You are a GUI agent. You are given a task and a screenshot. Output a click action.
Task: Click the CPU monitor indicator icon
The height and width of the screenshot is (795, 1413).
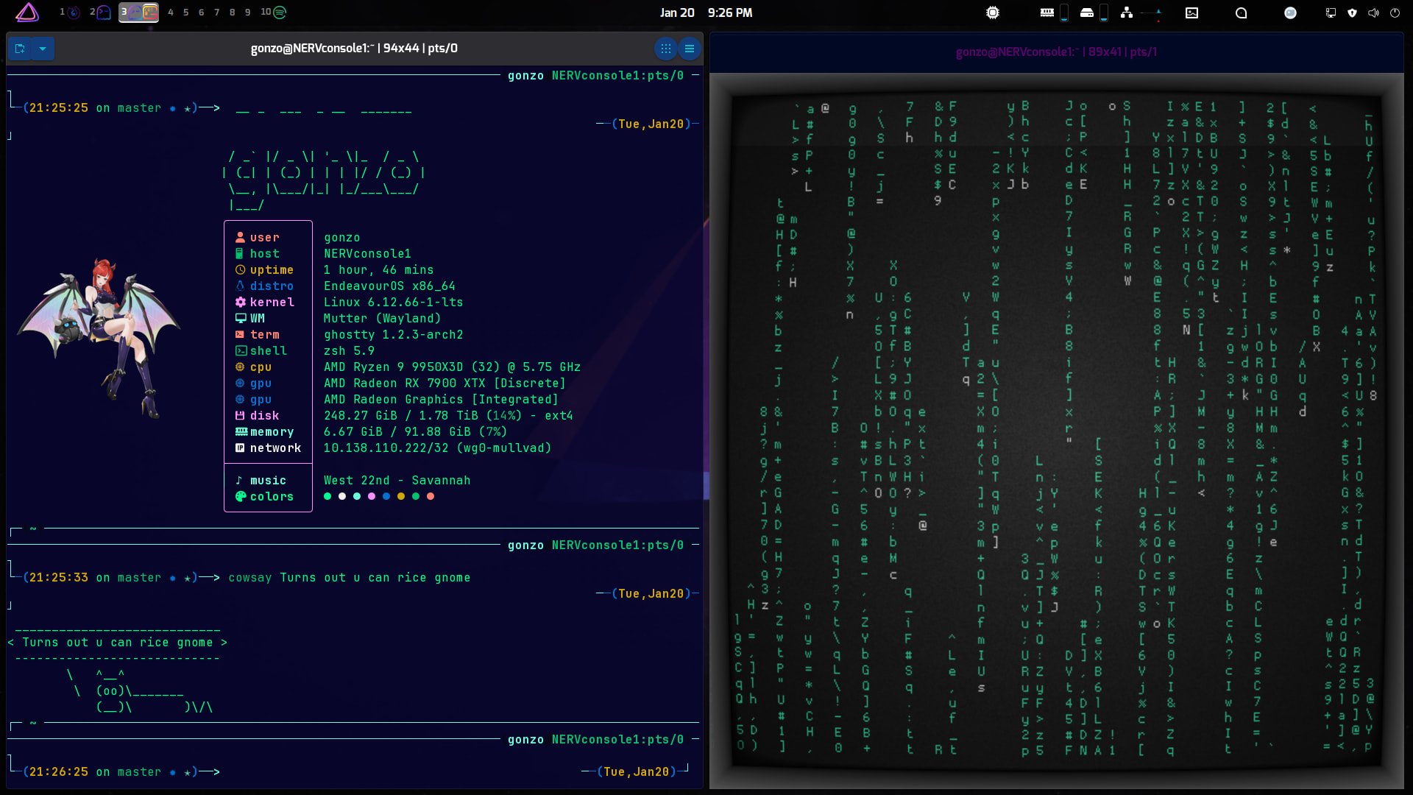tap(993, 13)
